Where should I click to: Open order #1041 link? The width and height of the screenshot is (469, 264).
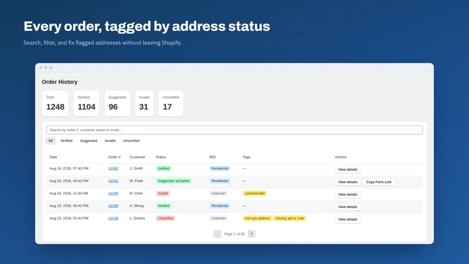coord(113,181)
